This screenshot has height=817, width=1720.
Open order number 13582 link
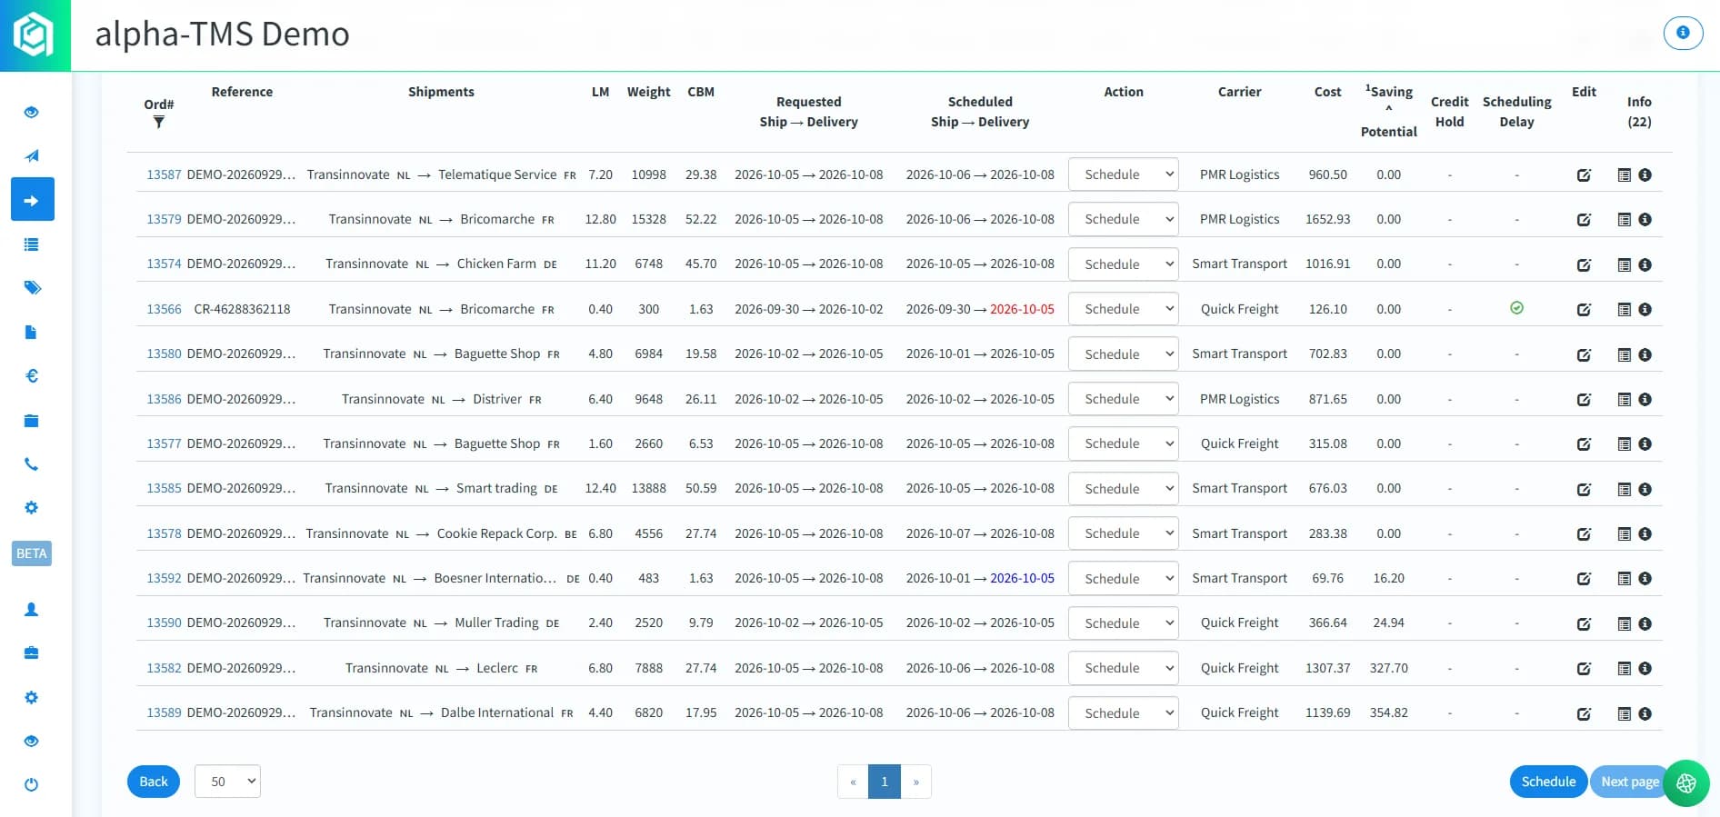coord(164,668)
